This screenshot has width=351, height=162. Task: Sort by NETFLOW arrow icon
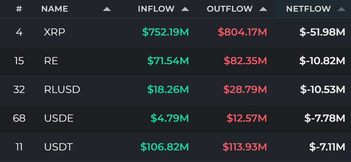[341, 9]
